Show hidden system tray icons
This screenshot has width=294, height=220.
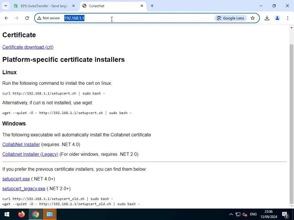[231, 214]
